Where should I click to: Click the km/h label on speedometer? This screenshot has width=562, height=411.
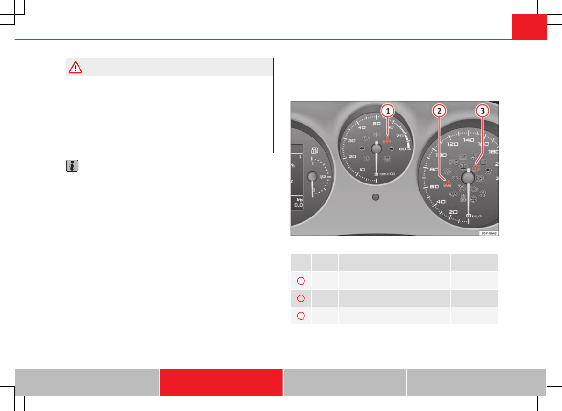click(x=477, y=216)
